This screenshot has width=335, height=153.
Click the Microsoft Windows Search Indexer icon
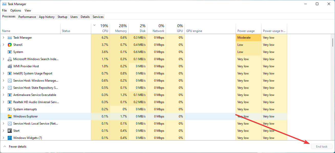(x=10, y=59)
